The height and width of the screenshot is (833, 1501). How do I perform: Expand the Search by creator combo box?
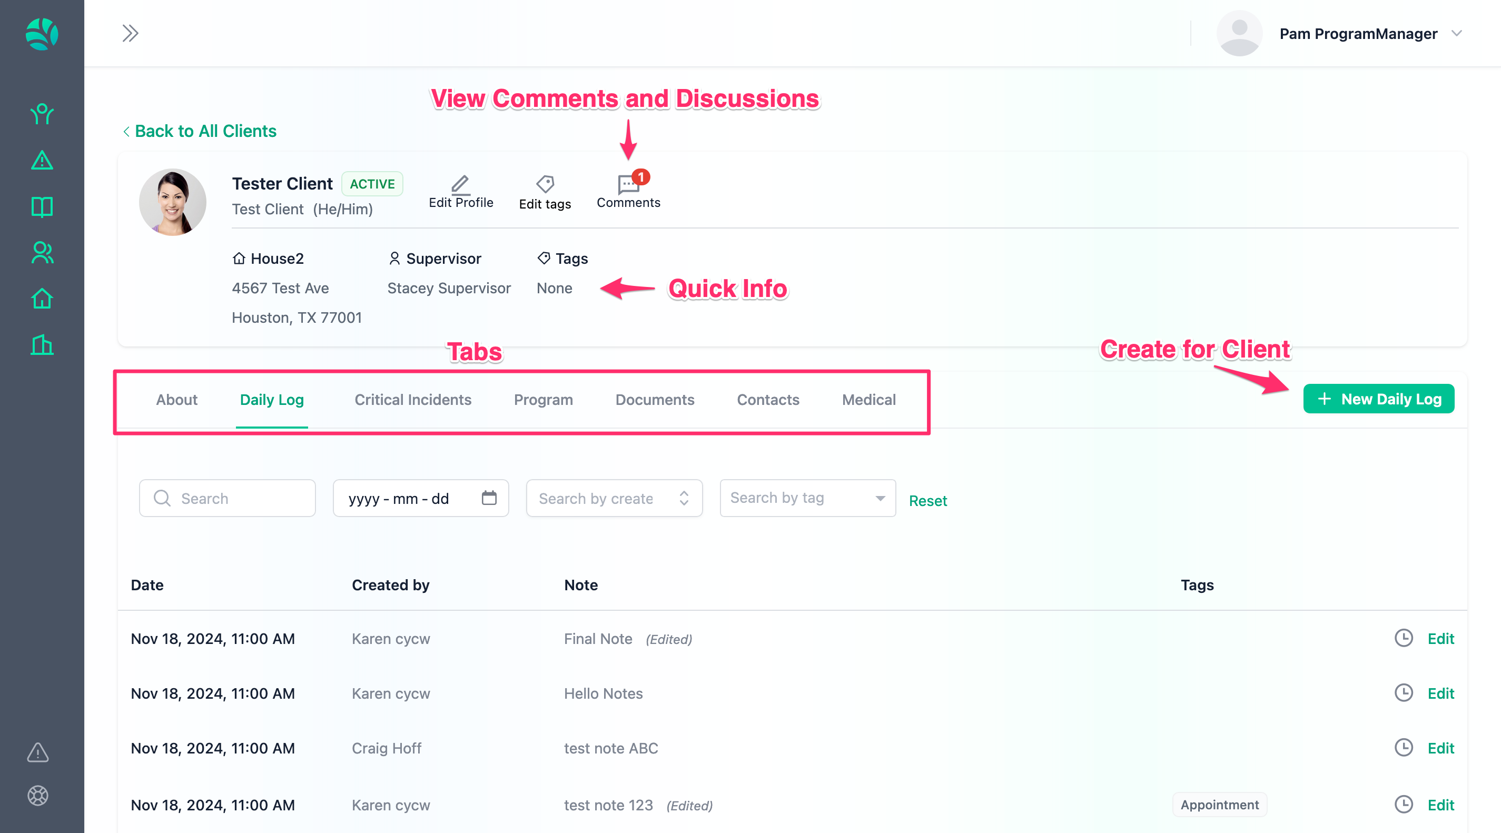pos(614,498)
